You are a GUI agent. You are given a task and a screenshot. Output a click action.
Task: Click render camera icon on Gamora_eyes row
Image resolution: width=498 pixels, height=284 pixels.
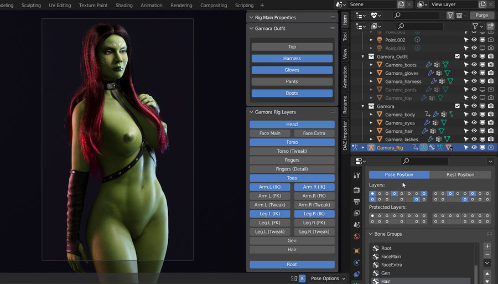pos(491,122)
